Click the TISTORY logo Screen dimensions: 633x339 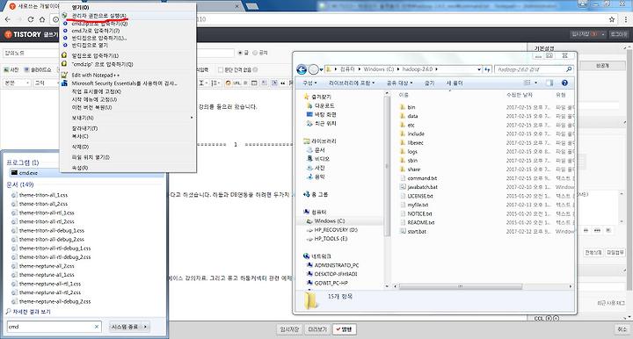tap(23, 34)
